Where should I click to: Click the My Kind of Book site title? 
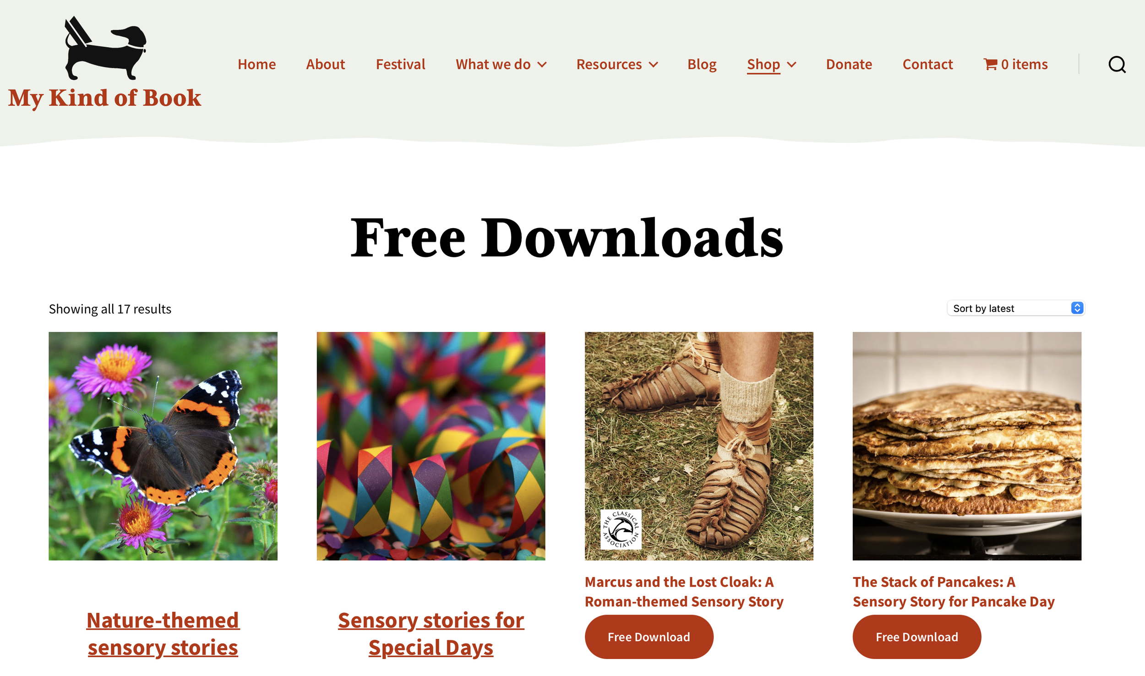pyautogui.click(x=104, y=98)
